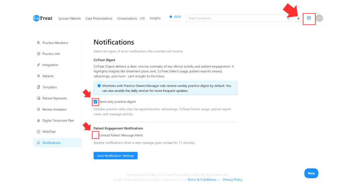Viewport: 357px width, 188px height.
Task: Open the settings gear icon
Action: (309, 18)
